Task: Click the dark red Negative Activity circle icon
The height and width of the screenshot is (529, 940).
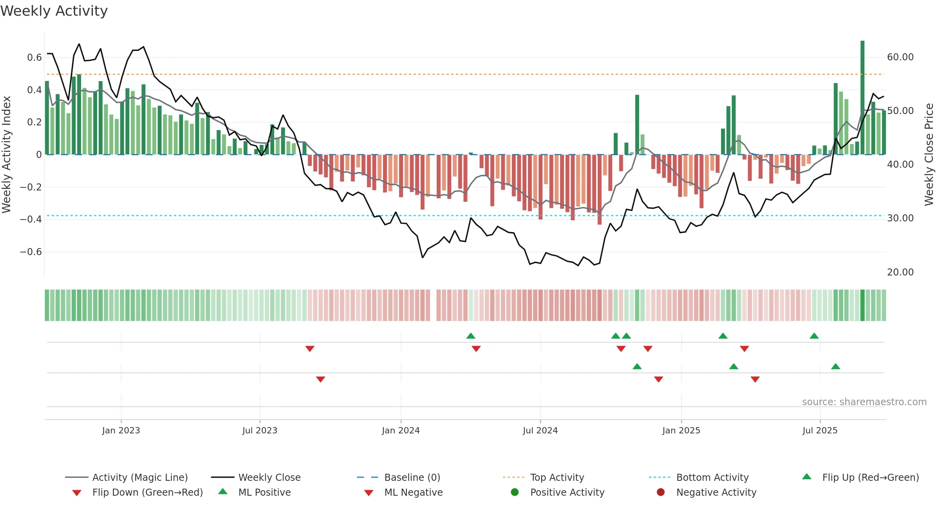Action: point(660,492)
